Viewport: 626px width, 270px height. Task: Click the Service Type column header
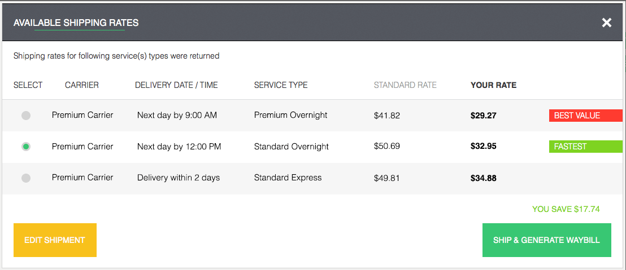(281, 85)
